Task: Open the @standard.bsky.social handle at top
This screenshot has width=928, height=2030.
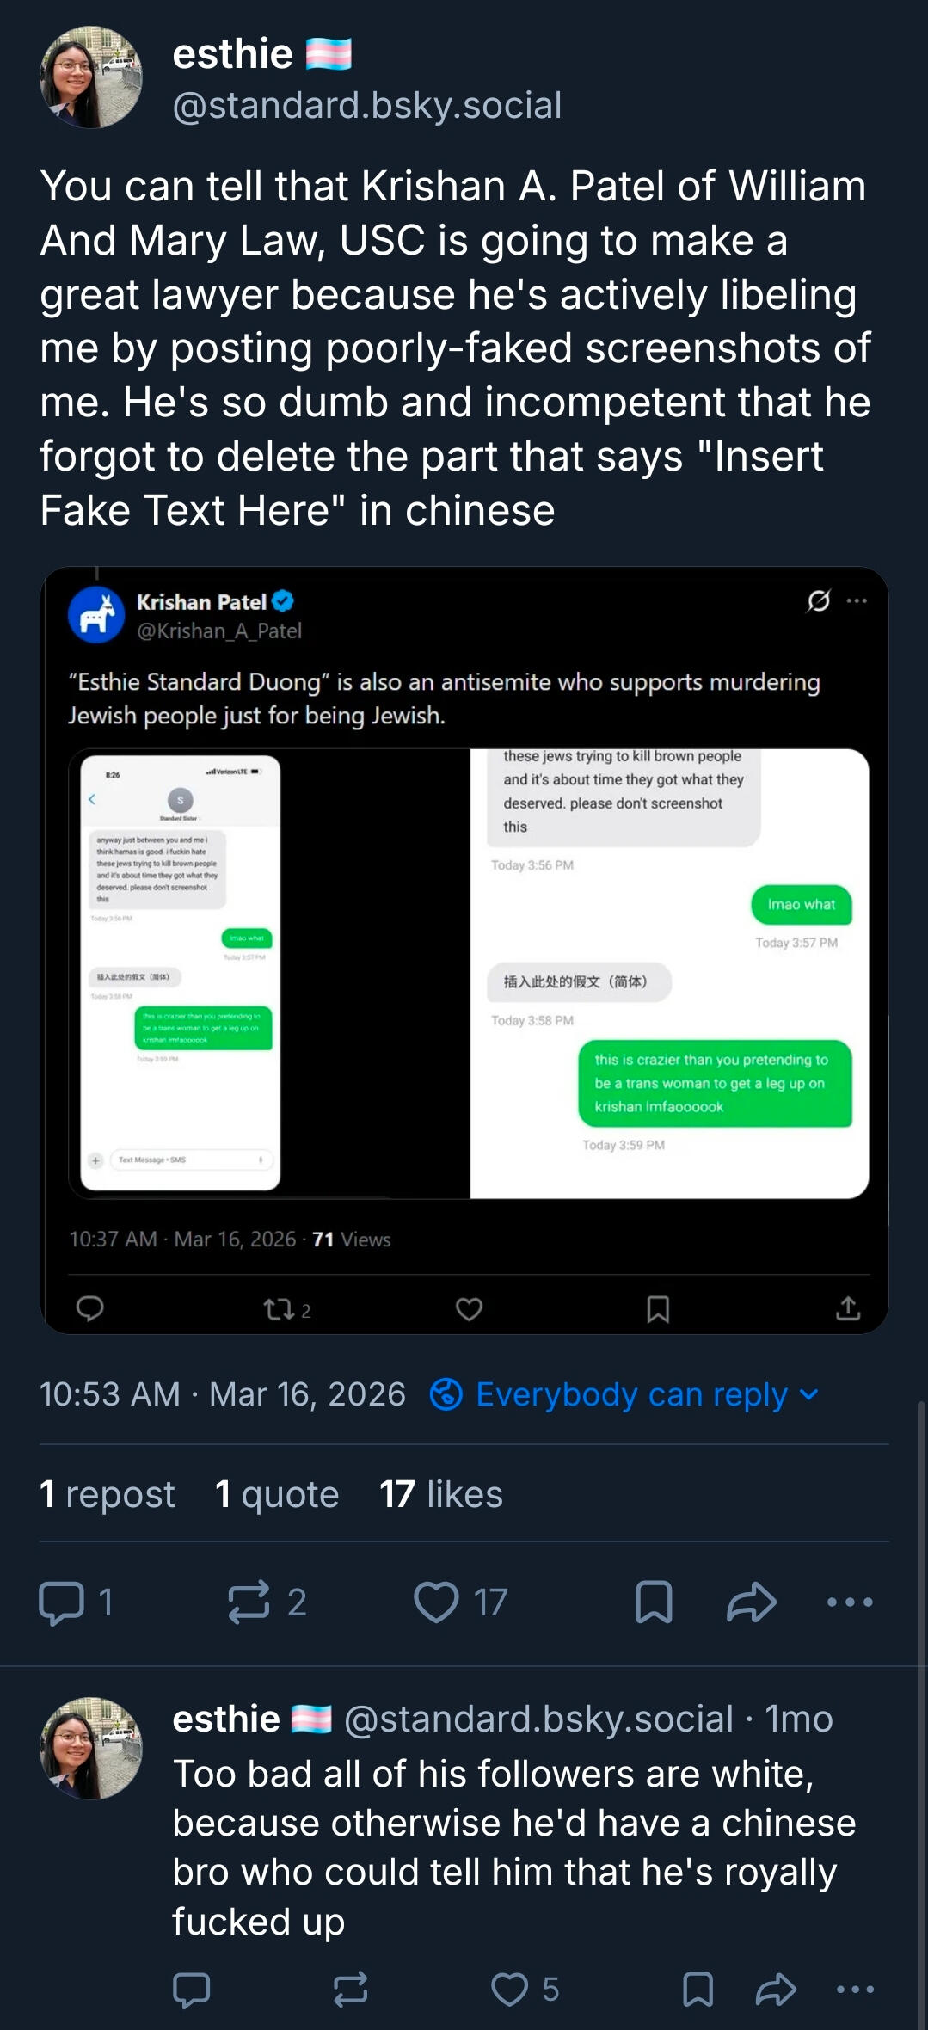Action: tap(367, 106)
